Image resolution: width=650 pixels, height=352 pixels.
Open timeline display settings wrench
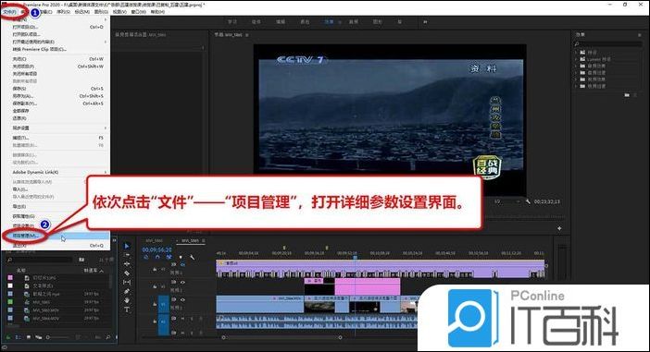click(x=192, y=257)
